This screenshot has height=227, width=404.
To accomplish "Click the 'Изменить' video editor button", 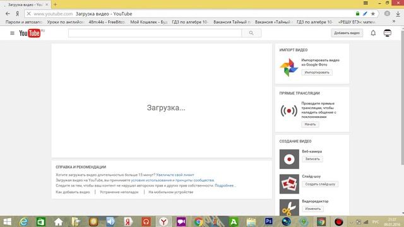I will (x=313, y=209).
